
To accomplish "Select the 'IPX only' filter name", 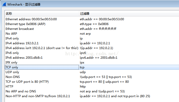I will 11,63.
